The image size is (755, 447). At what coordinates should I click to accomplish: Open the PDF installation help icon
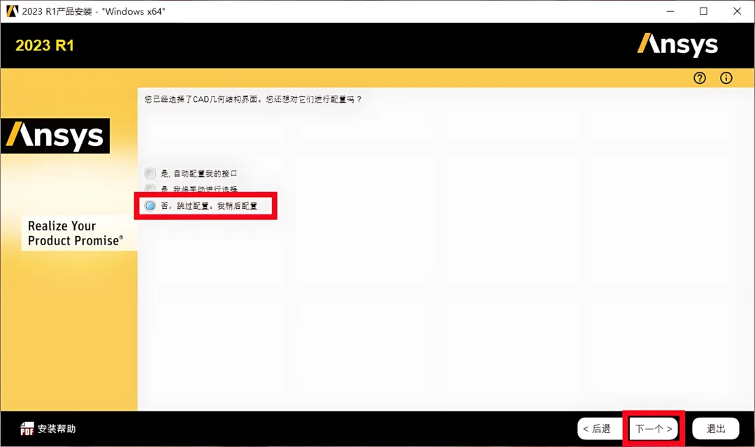pos(27,428)
